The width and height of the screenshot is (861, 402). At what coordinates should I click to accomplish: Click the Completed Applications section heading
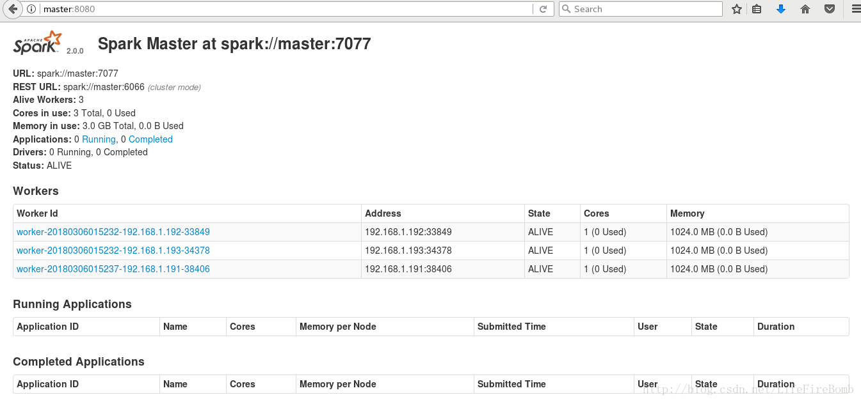79,362
